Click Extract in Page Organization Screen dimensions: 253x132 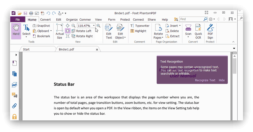coord(172,36)
